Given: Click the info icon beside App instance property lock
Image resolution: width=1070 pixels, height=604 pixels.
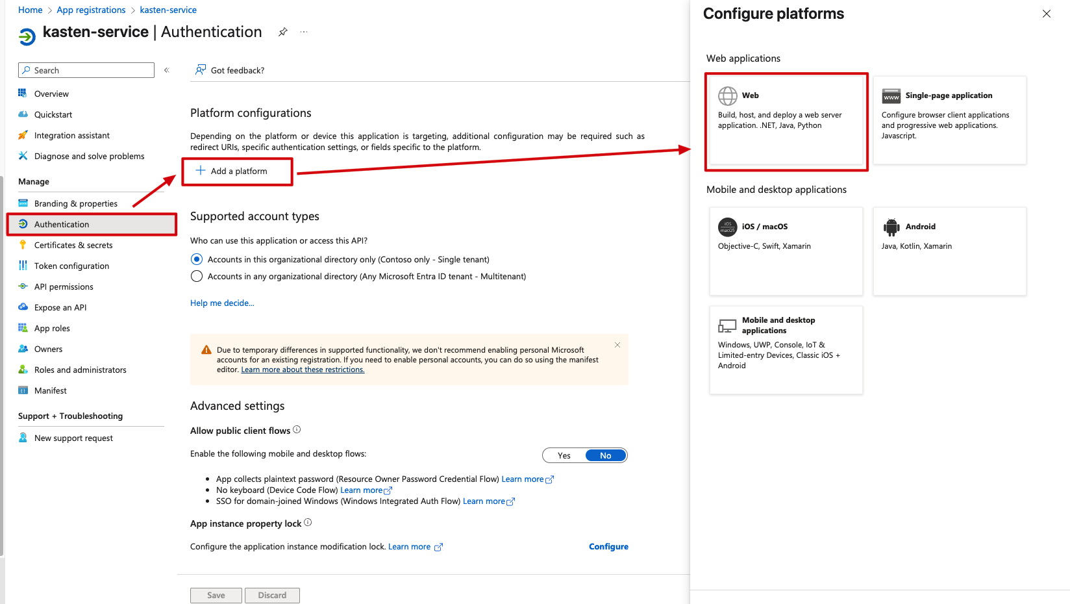Looking at the screenshot, I should (308, 523).
